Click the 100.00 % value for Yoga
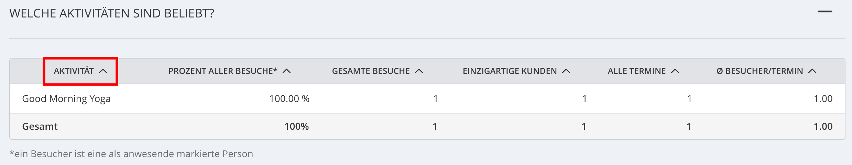Viewport: 852px width, 165px height. click(x=289, y=99)
